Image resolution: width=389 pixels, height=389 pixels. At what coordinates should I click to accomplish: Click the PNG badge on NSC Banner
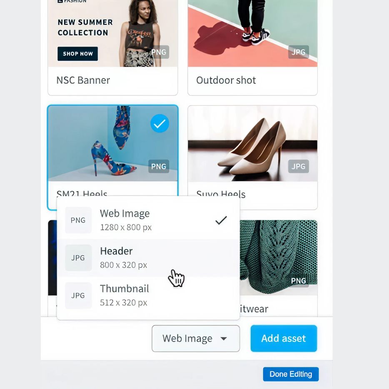[159, 52]
